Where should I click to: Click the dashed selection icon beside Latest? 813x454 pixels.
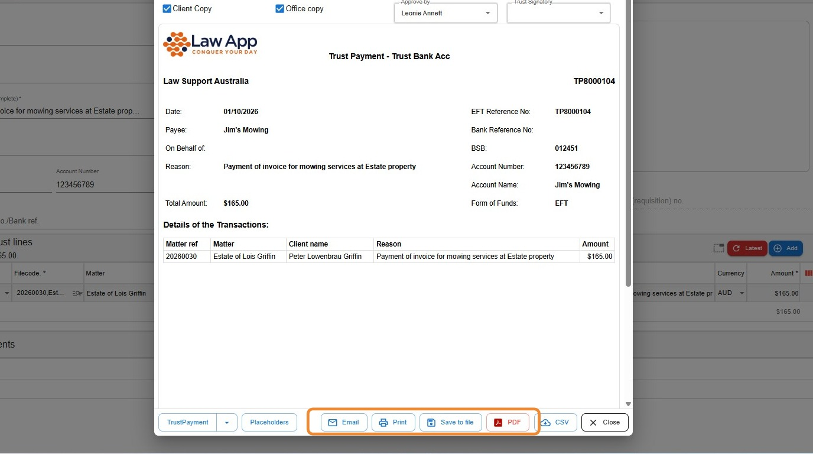coord(718,248)
